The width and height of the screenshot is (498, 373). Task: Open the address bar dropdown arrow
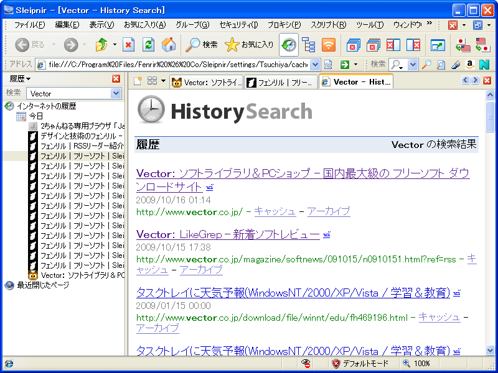pyautogui.click(x=315, y=65)
